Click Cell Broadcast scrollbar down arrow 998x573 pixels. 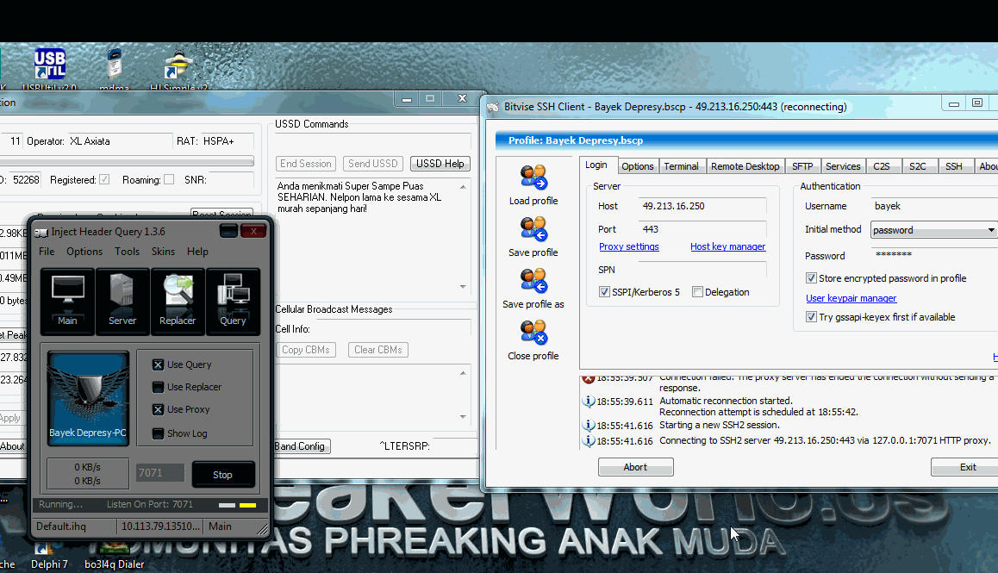point(463,417)
